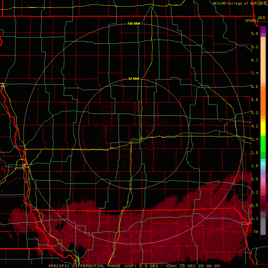
Task: Select the 2.6 legend value
Action: [255, 153]
